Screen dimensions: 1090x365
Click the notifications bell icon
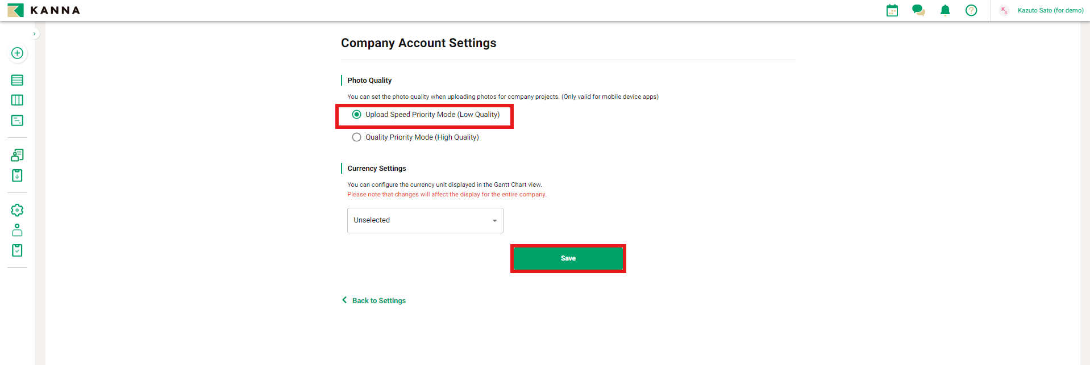point(945,10)
